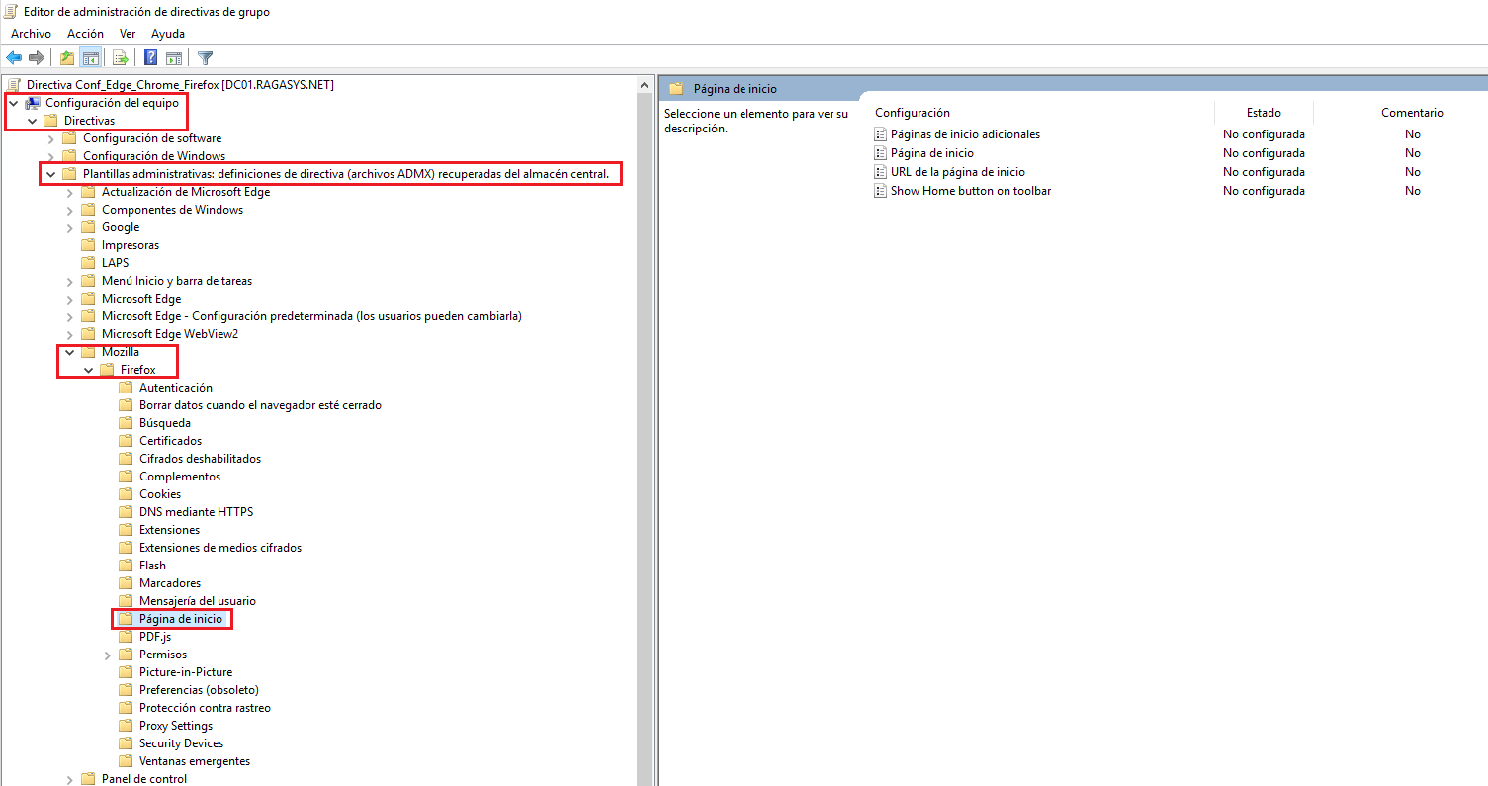Open the Filter icon in the toolbar
This screenshot has height=786, width=1488.
pyautogui.click(x=204, y=57)
